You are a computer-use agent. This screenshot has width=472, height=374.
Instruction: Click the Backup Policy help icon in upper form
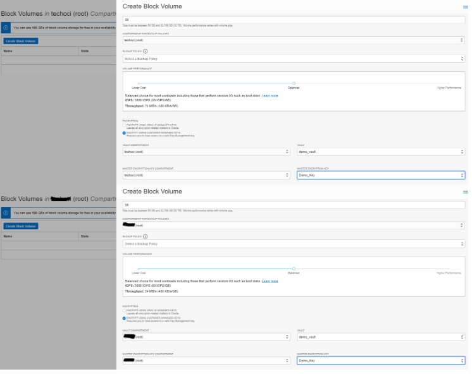point(145,50)
